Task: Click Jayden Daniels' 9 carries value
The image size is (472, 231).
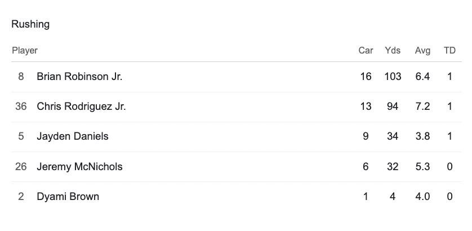Action: pos(366,136)
